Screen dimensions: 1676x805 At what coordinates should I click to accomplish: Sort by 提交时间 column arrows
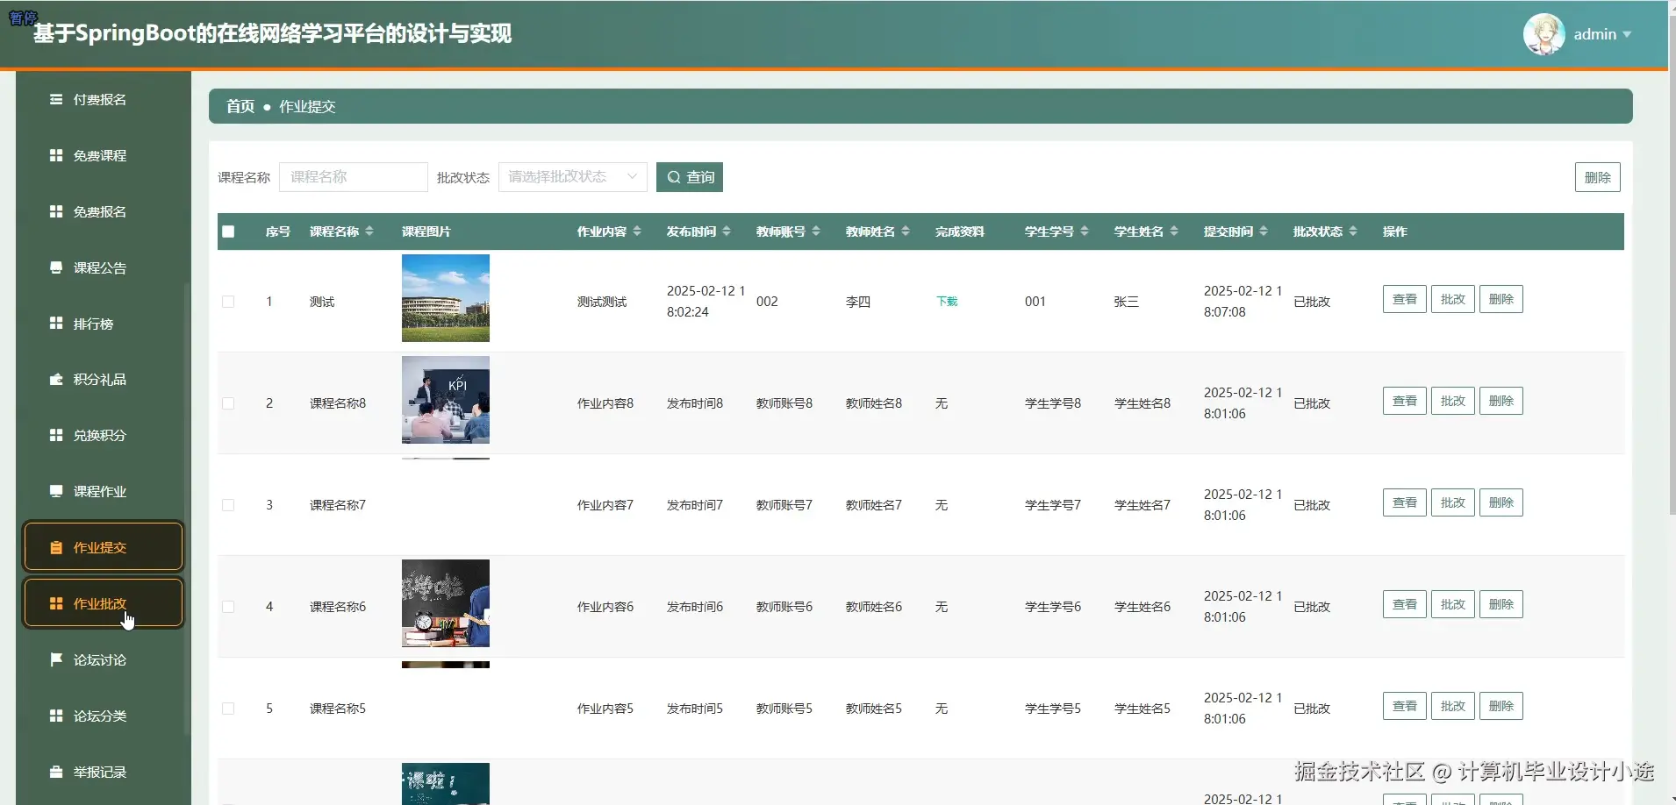[x=1264, y=232]
